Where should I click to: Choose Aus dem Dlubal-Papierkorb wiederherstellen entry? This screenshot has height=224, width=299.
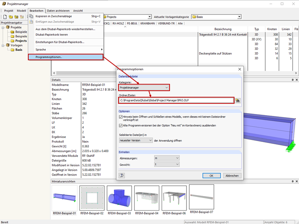click(66, 29)
